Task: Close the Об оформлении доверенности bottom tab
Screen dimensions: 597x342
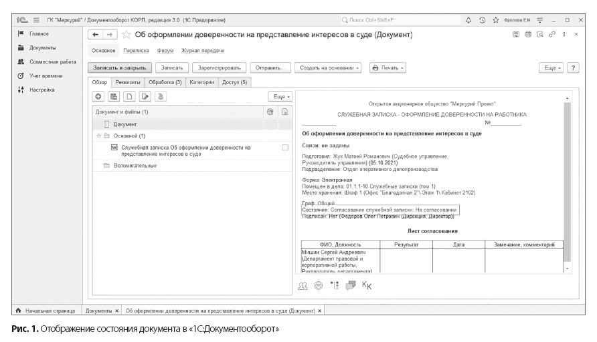Action: pyautogui.click(x=320, y=311)
